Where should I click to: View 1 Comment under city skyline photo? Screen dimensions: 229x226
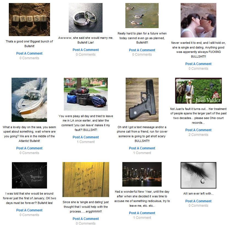(x=142, y=218)
